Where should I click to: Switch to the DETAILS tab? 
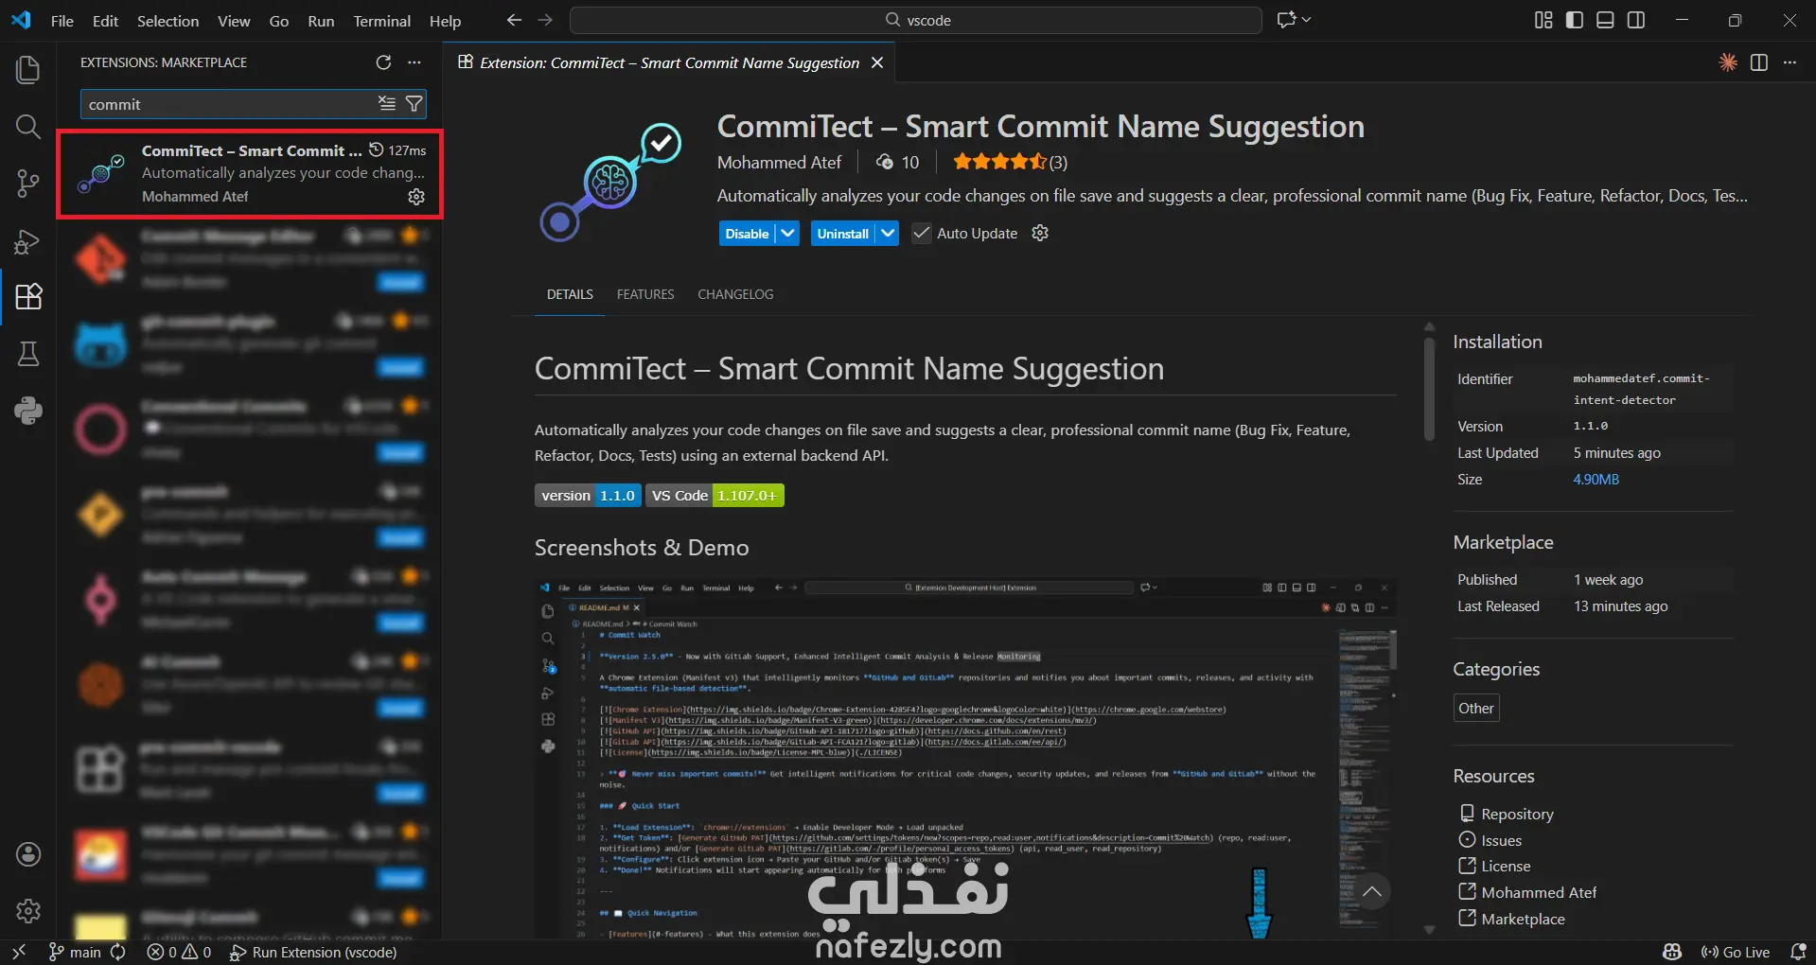[570, 294]
